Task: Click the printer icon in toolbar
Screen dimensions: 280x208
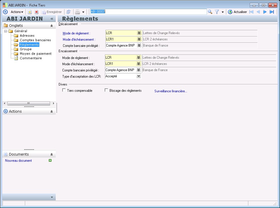Action: click(77, 12)
